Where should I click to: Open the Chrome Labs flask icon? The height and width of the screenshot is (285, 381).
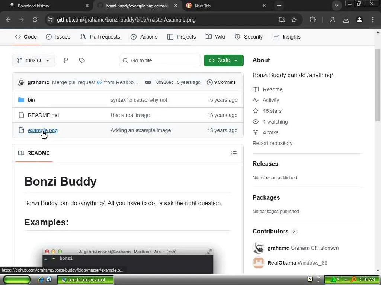(x=333, y=20)
